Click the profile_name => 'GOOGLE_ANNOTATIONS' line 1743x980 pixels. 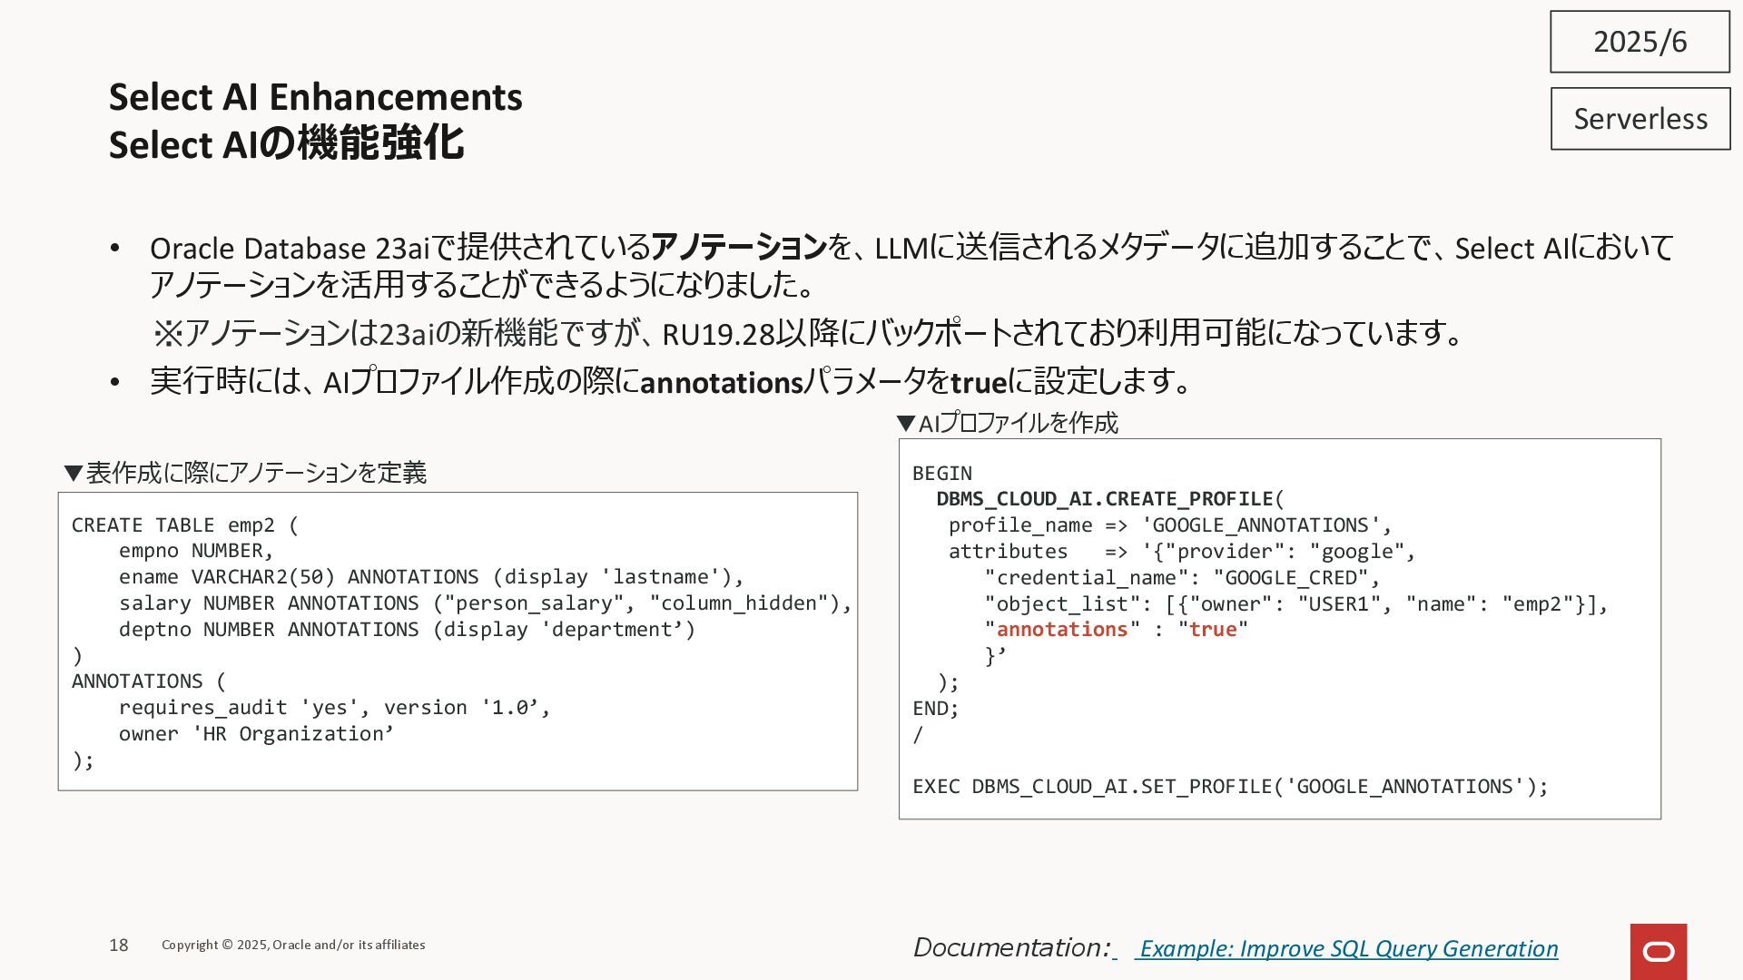pyautogui.click(x=1170, y=525)
